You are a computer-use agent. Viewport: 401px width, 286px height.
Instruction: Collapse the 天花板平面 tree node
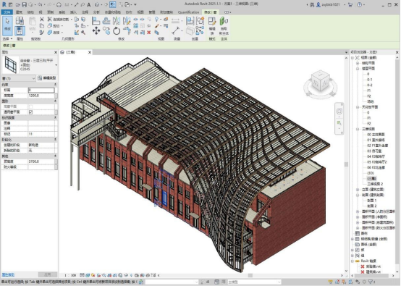pos(358,107)
